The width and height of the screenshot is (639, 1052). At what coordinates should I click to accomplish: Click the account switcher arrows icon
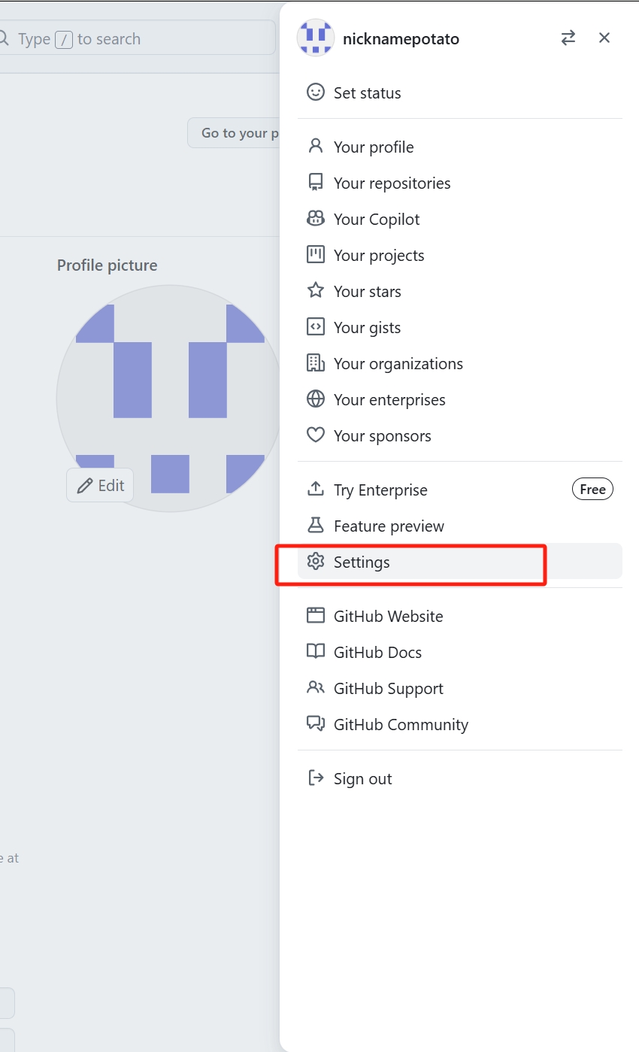point(568,38)
